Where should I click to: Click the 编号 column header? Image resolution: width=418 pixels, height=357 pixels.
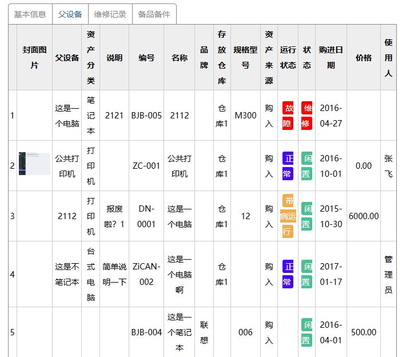point(146,57)
